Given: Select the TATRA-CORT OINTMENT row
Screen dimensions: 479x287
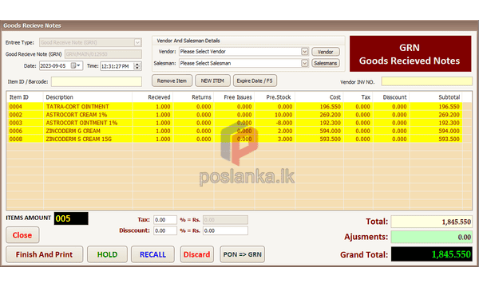Looking at the screenshot, I should pyautogui.click(x=234, y=107).
